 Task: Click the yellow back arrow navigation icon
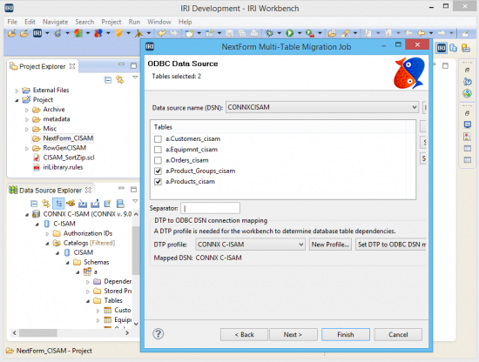[x=421, y=33]
